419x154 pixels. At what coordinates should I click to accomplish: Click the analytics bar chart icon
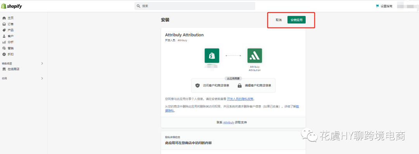4,42
